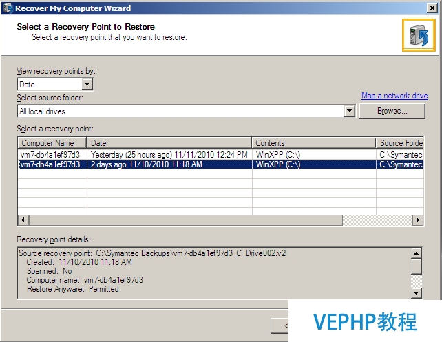Click the 'Computer name: vm7-db4a1ef97d3' detail line
The width and height of the screenshot is (442, 342).
pyautogui.click(x=85, y=280)
